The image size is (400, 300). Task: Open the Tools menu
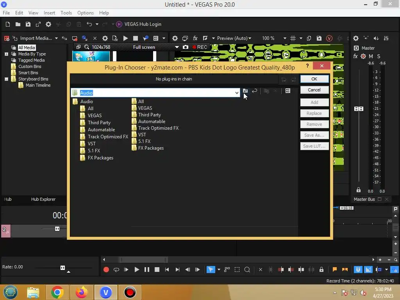66,13
